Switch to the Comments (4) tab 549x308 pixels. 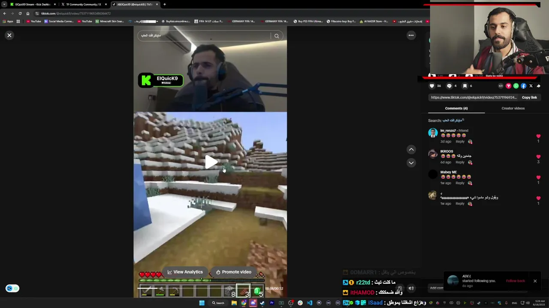456,108
